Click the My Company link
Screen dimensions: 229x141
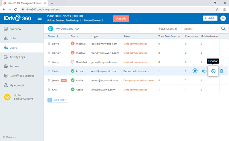(64, 29)
